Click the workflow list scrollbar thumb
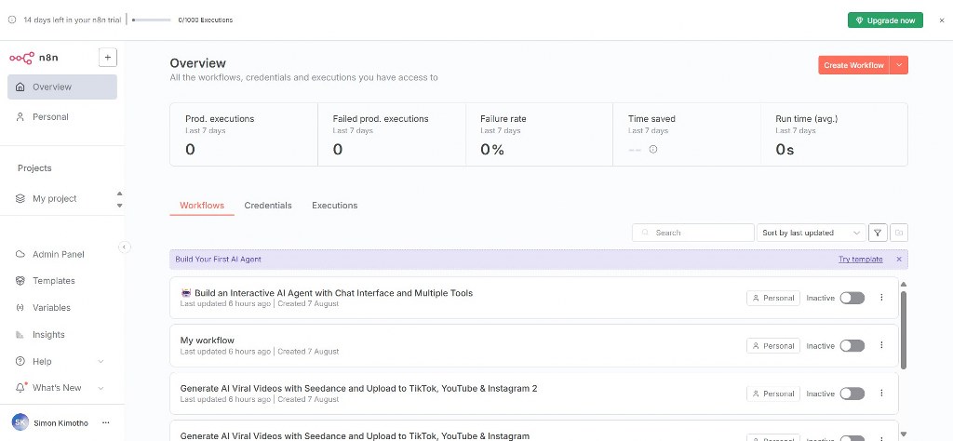Screen dimensions: 953x441 point(903,329)
